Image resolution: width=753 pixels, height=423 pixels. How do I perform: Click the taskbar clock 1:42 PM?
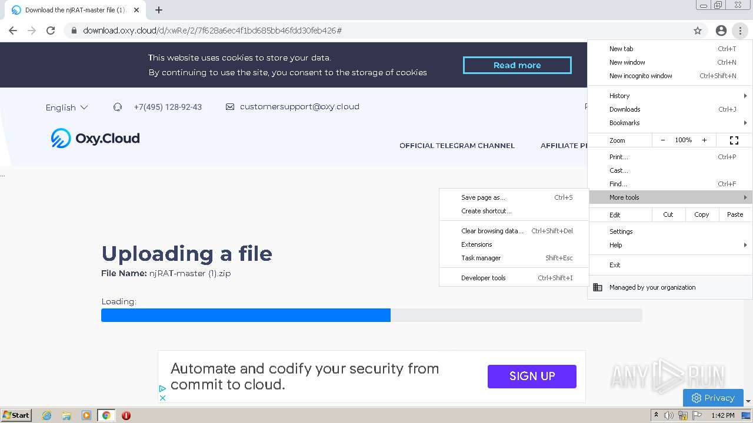tap(722, 415)
